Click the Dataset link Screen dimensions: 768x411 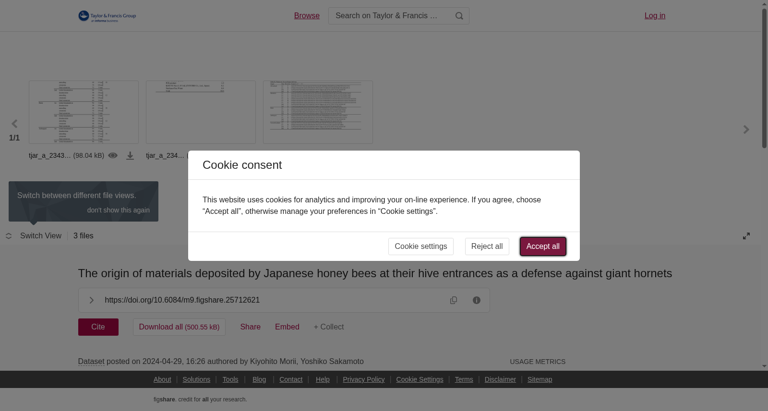point(91,362)
